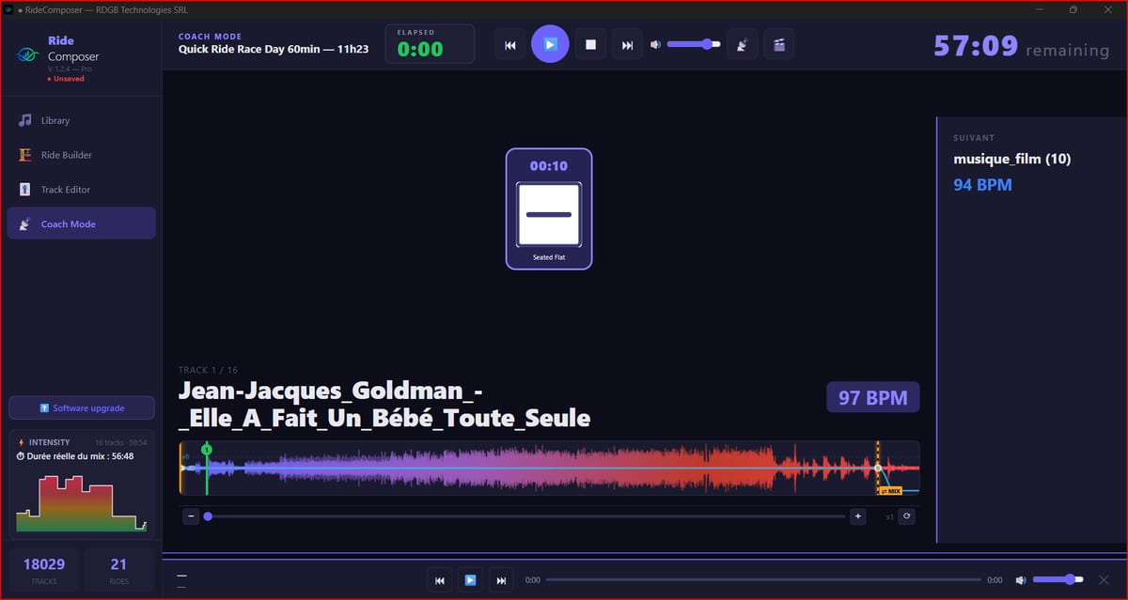Click play in the bottom player bar
The image size is (1128, 600).
[471, 580]
